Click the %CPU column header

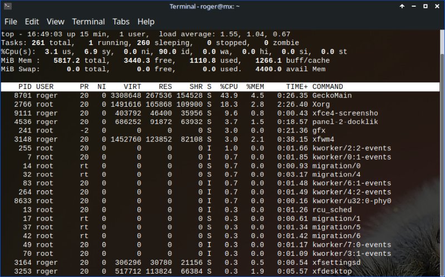coord(229,87)
